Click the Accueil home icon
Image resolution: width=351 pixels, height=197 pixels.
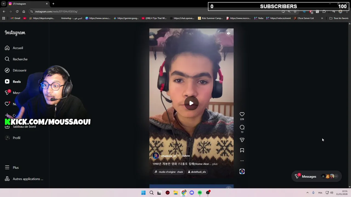point(7,48)
